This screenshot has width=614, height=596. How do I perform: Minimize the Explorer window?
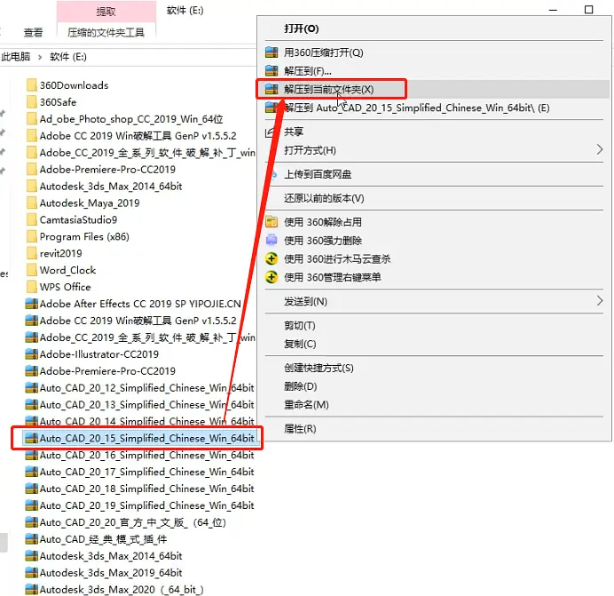(553, 10)
